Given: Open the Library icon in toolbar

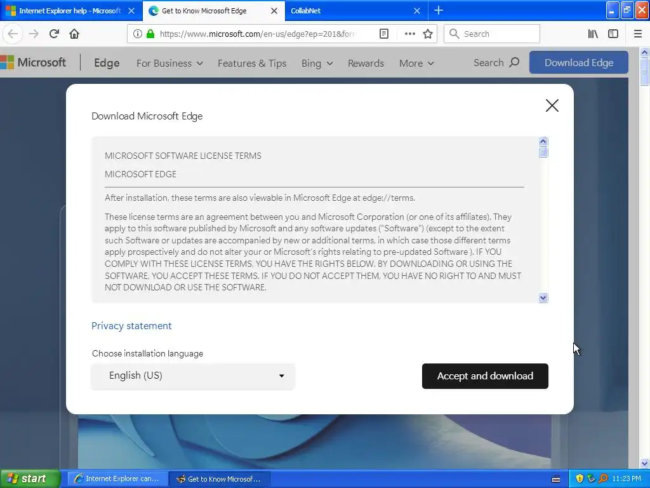Looking at the screenshot, I should coord(593,34).
